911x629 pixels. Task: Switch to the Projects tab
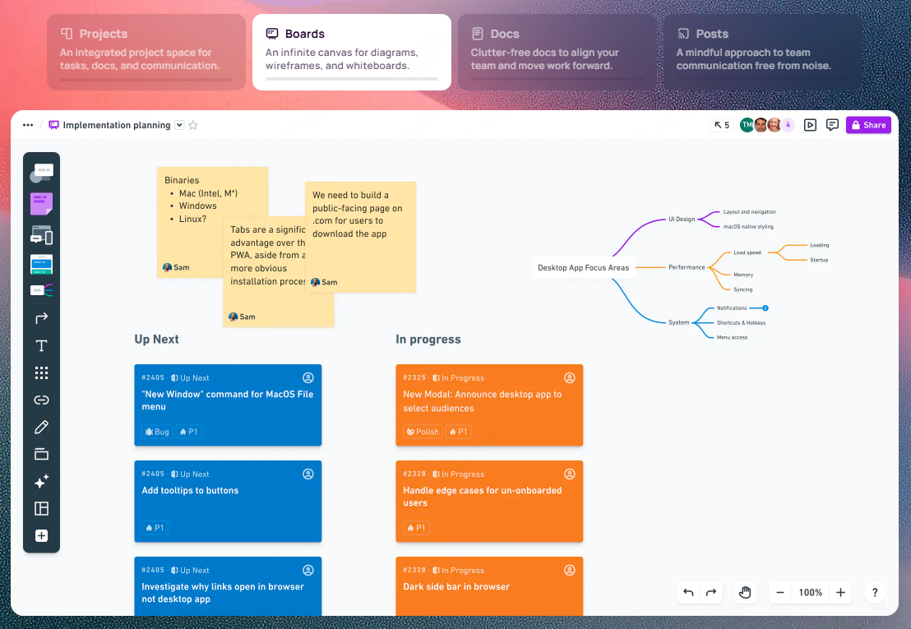click(x=146, y=52)
